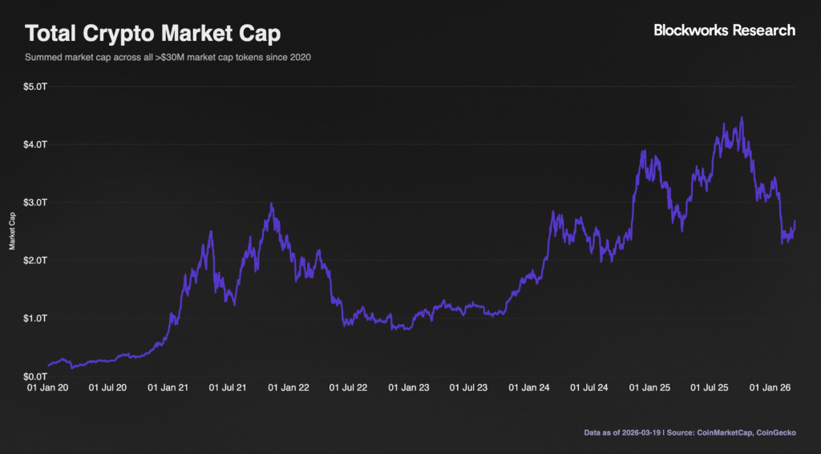The image size is (821, 454).
Task: Click the Total Crypto Market Cap title
Action: pyautogui.click(x=152, y=34)
